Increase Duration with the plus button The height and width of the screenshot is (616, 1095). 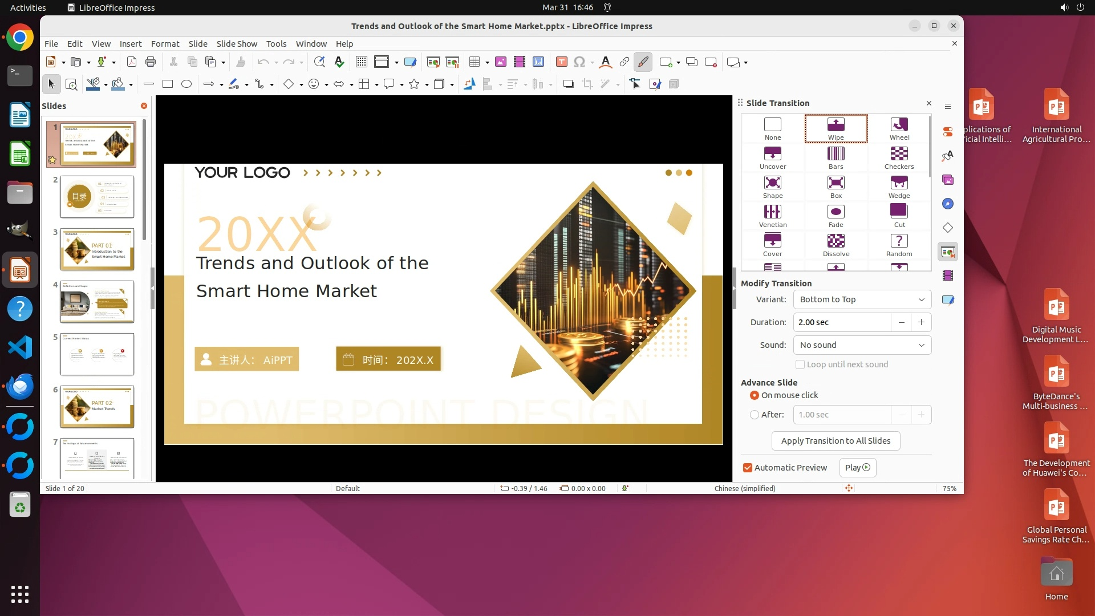(x=921, y=322)
